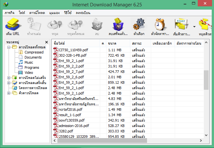The width and height of the screenshot is (214, 148).
Task: Click the ลบ (Delete) trash icon
Action: (x=97, y=25)
